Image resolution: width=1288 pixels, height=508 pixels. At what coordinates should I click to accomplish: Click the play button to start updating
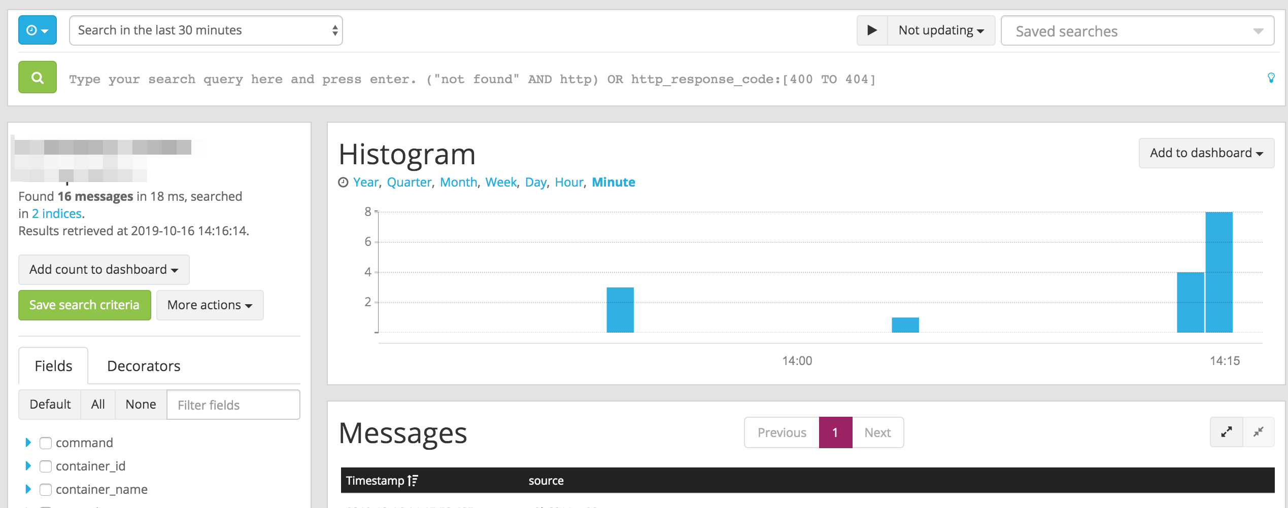pyautogui.click(x=872, y=30)
